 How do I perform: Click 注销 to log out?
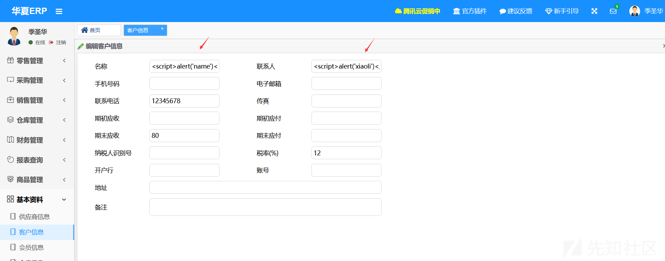[57, 42]
